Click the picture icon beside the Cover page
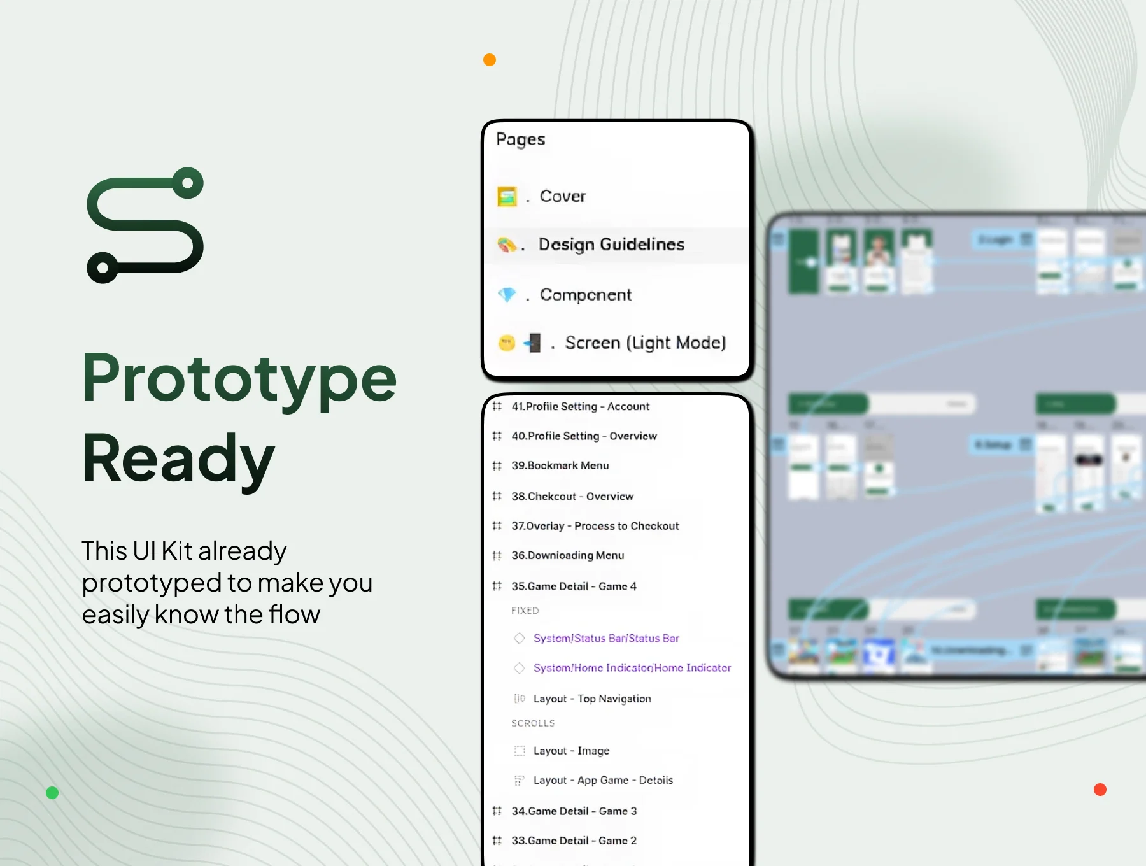This screenshot has width=1146, height=866. tap(507, 196)
